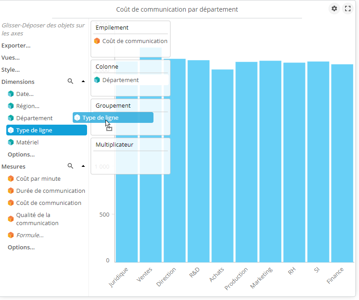Open the Exporter... menu
This screenshot has height=300, width=359.
click(16, 45)
